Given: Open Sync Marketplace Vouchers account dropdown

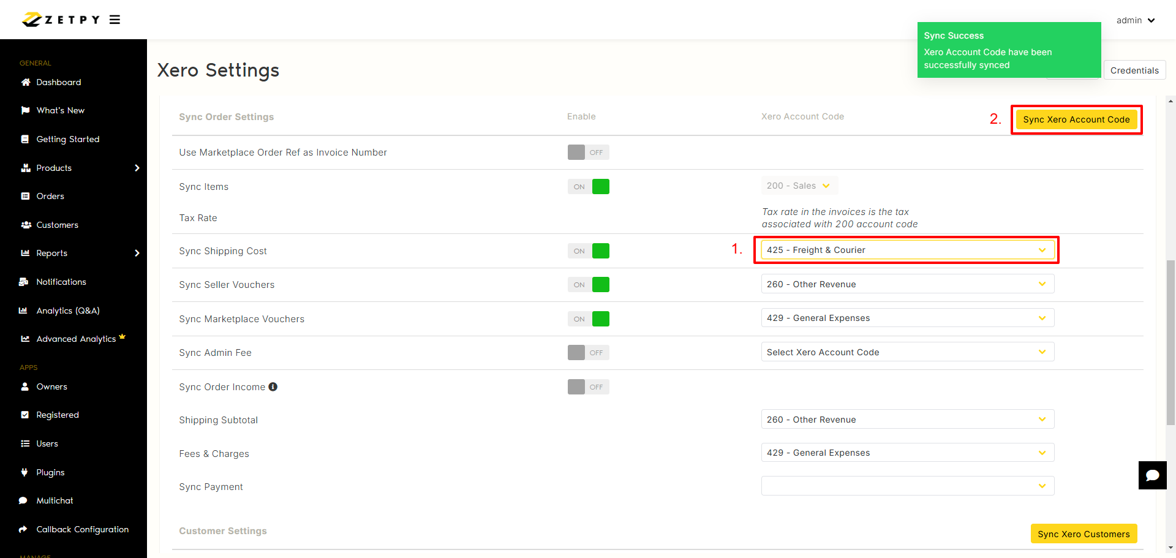Looking at the screenshot, I should (x=908, y=318).
